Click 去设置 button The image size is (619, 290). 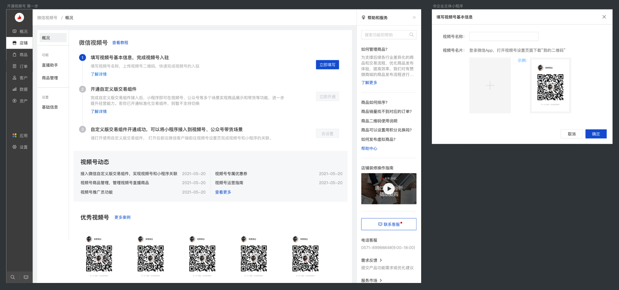327,133
